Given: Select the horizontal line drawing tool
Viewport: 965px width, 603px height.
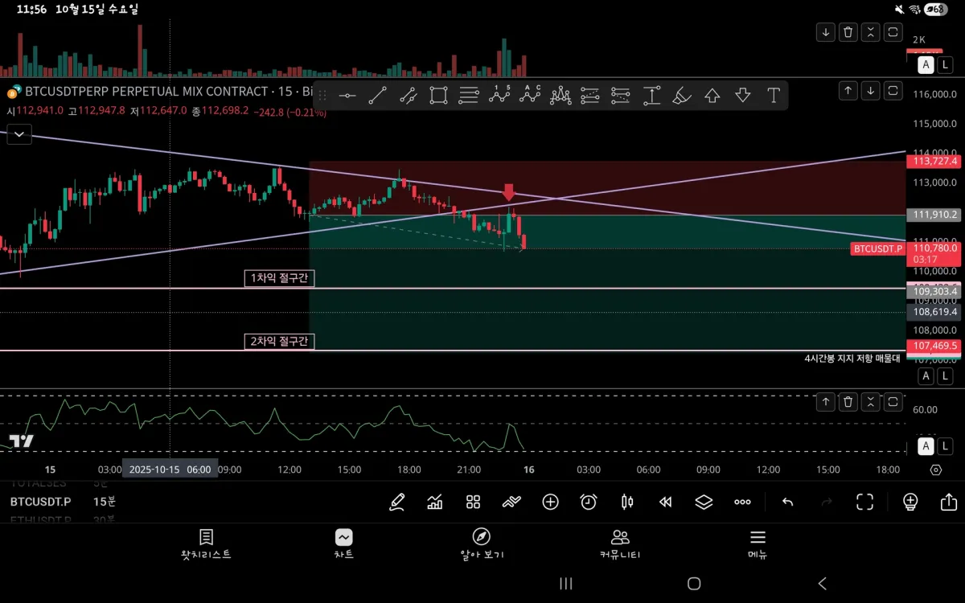Looking at the screenshot, I should coord(347,96).
